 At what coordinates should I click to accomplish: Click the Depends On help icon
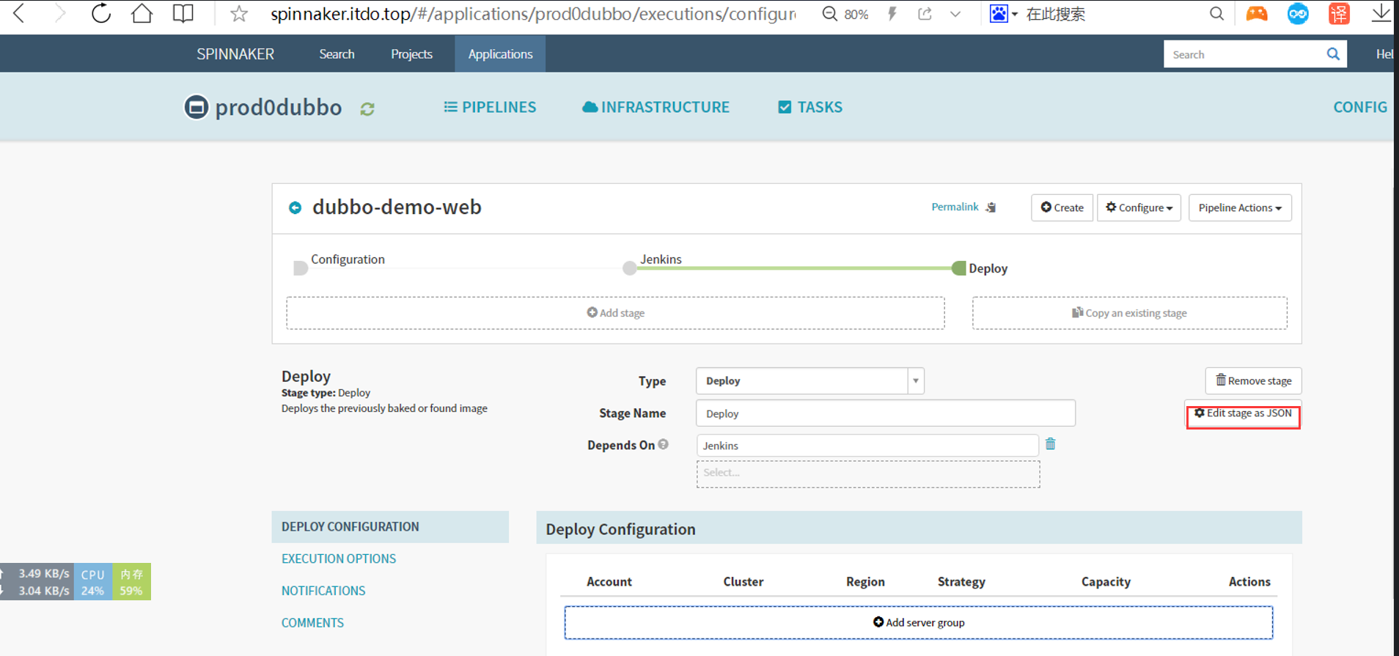(x=663, y=444)
